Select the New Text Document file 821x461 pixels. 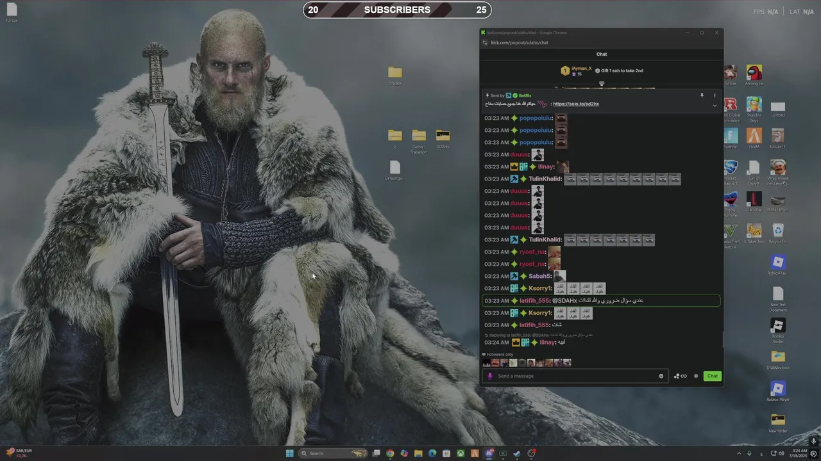click(778, 299)
